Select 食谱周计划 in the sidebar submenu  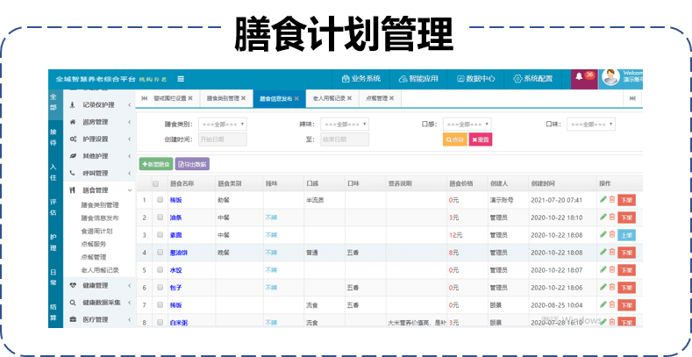point(97,231)
